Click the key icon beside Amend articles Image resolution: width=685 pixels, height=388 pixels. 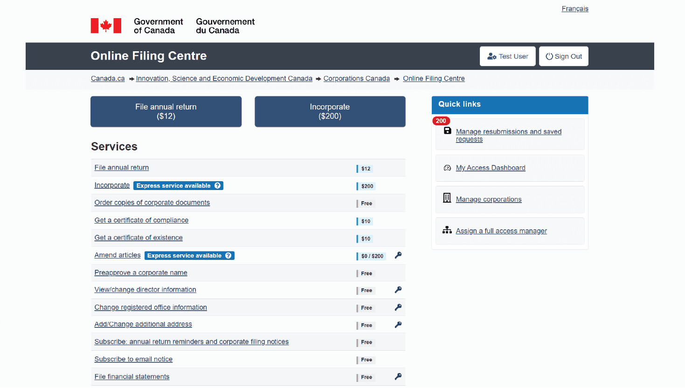coord(398,255)
